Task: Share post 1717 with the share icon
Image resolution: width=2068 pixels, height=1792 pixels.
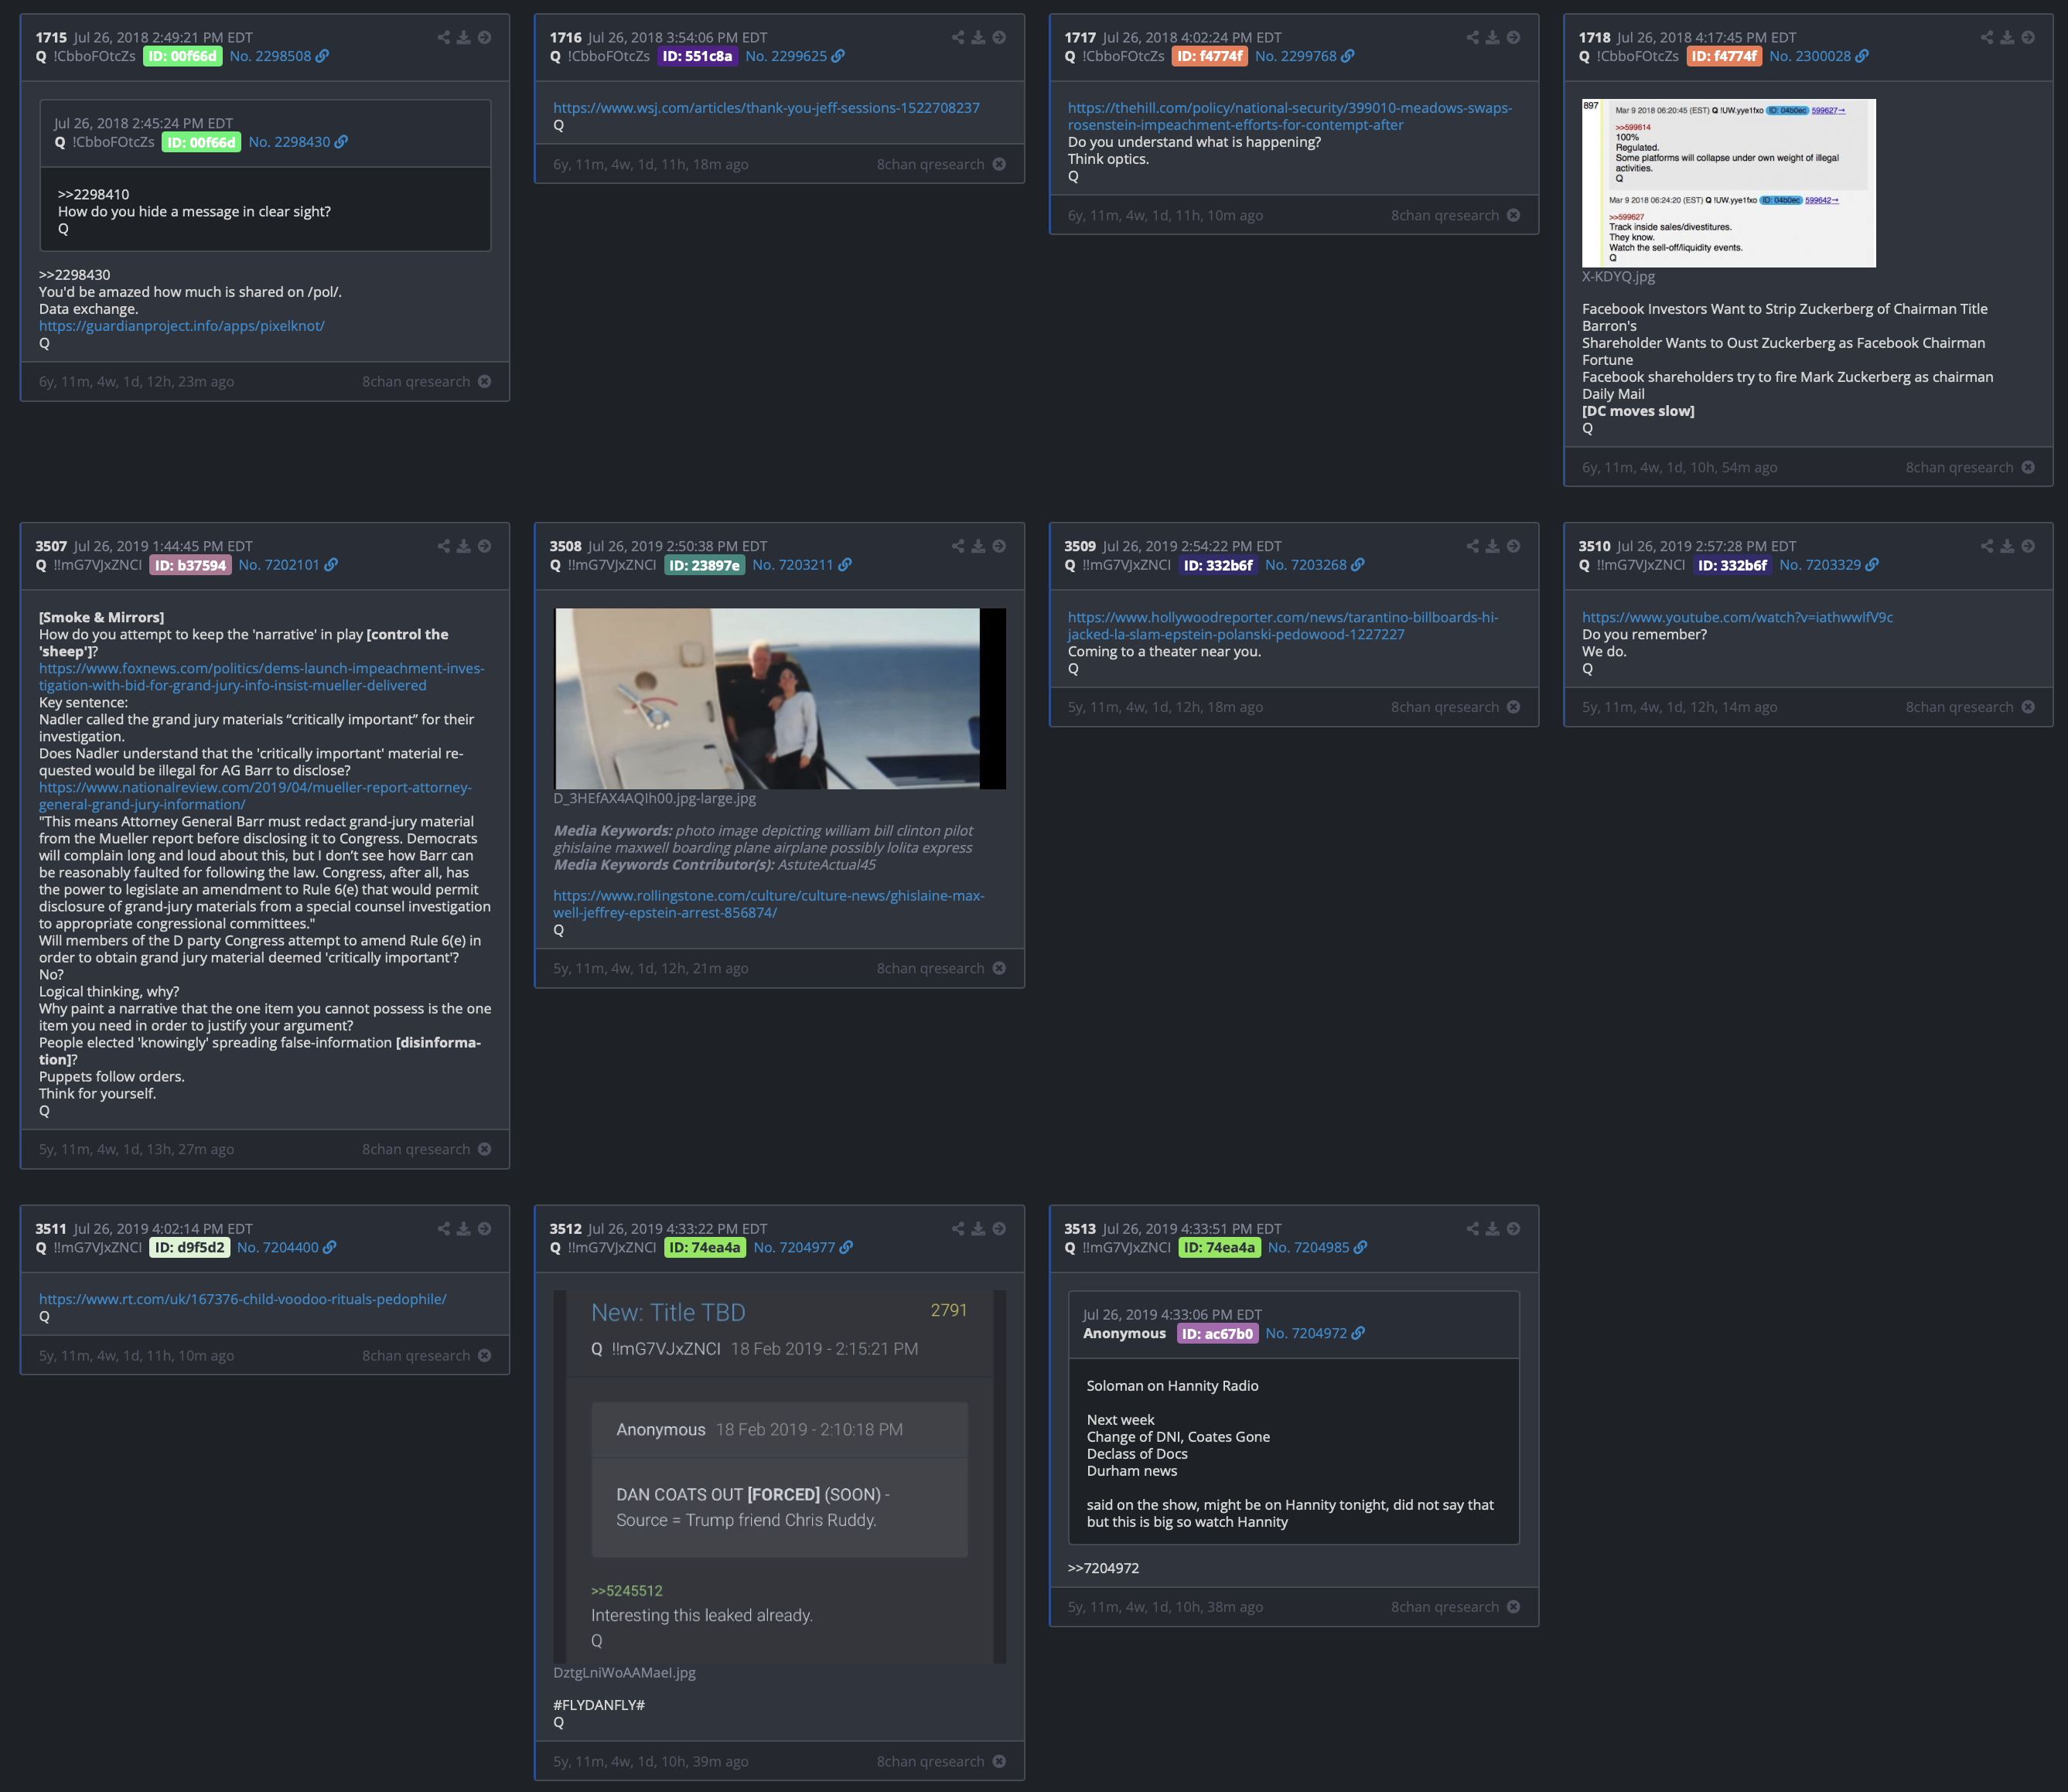Action: pyautogui.click(x=1472, y=38)
